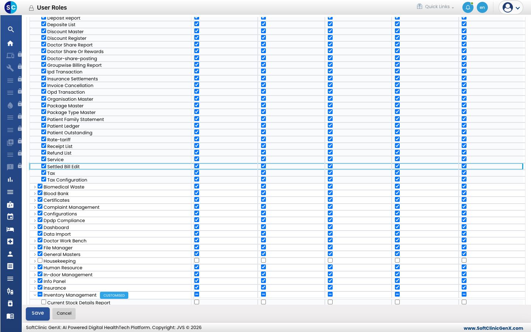Open the receipt sidebar icon
This screenshot has height=332, width=531.
(x=10, y=266)
